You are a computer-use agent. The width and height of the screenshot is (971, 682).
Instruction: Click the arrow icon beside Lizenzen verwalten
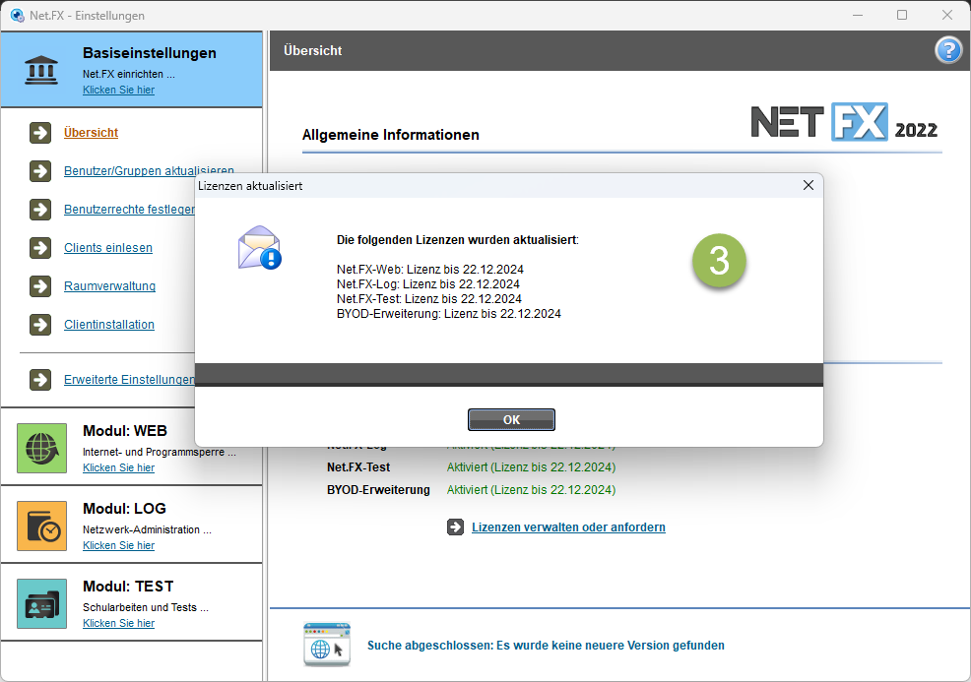455,527
